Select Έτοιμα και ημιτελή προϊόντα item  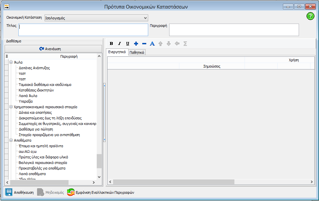click(41, 146)
